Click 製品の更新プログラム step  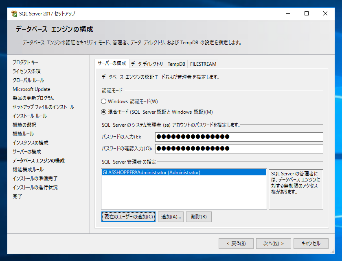click(x=33, y=98)
